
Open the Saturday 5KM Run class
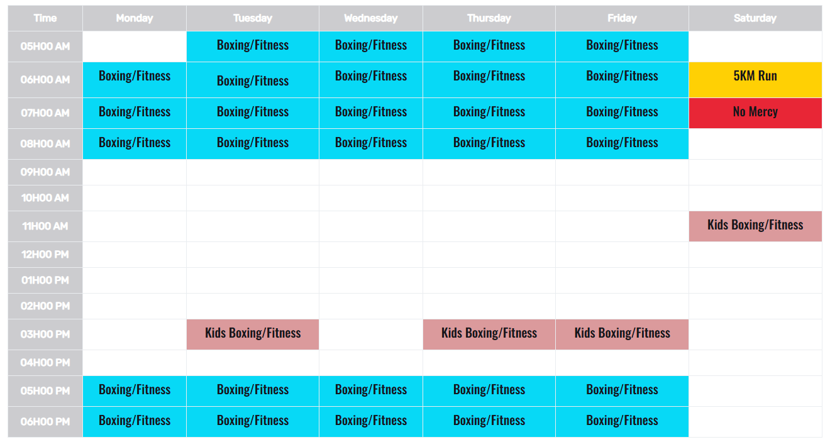pos(755,76)
